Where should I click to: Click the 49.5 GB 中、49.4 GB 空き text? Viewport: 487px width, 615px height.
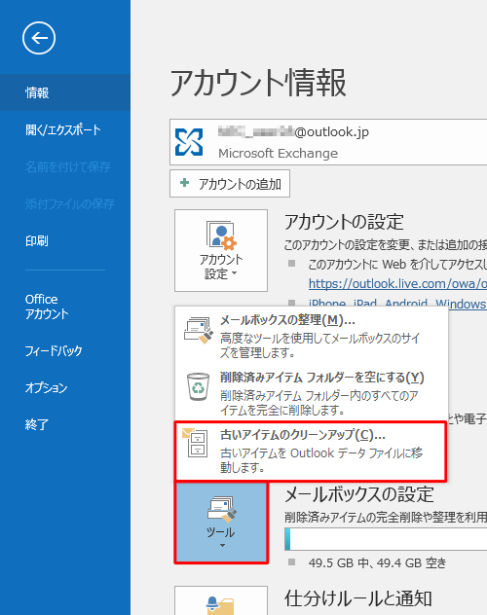tap(378, 563)
